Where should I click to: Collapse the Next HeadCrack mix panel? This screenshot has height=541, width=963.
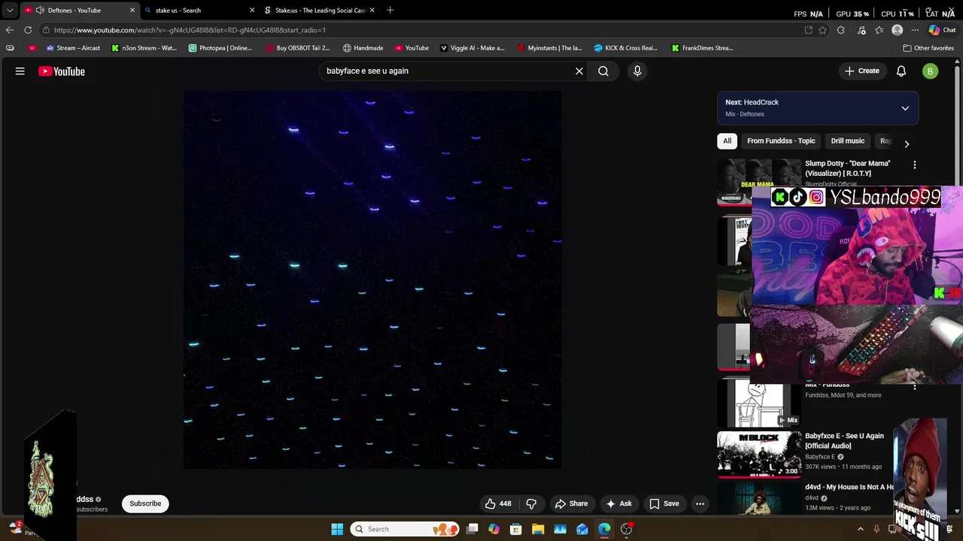click(905, 108)
